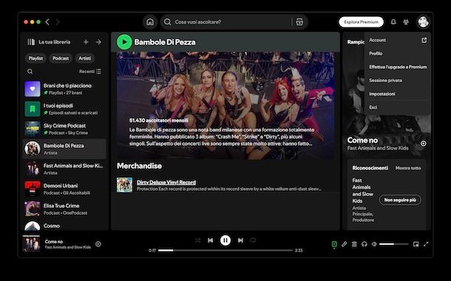Open Account in the profile menu
The image size is (451, 281).
pyautogui.click(x=398, y=40)
